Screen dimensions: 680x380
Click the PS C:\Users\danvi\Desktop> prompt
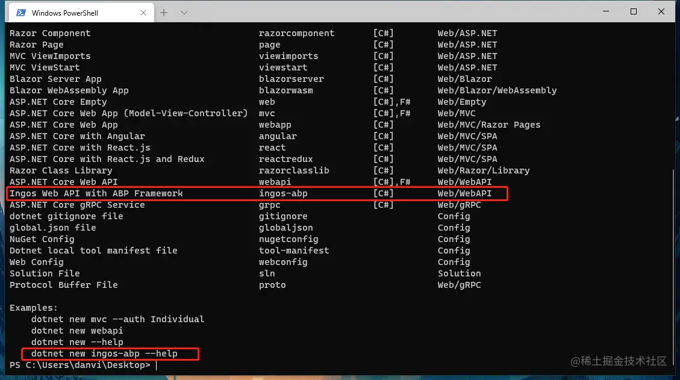[80, 365]
